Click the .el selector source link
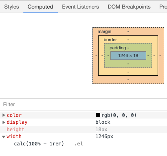The image size is (167, 156). (x=79, y=144)
